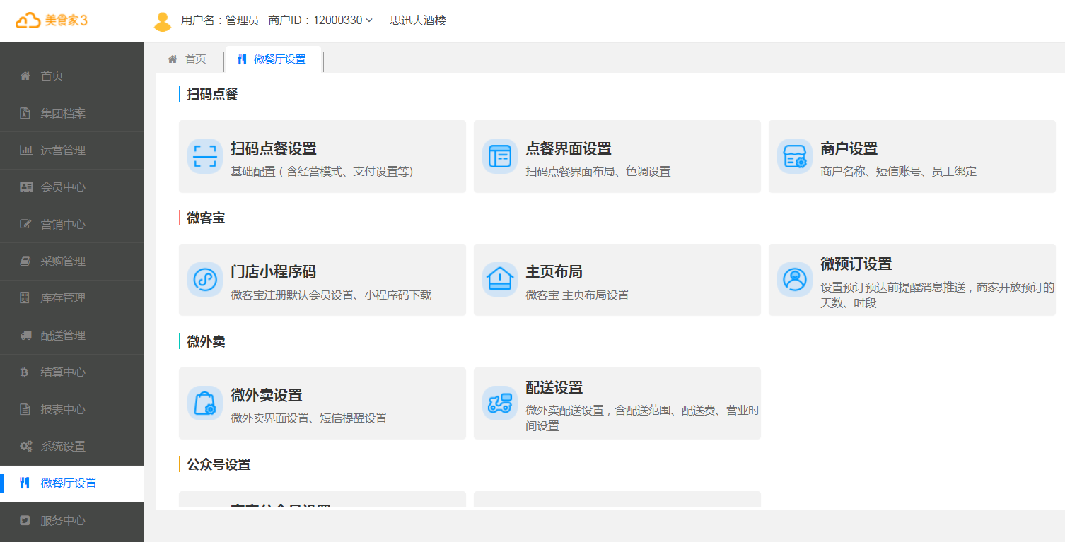
Task: Click the user avatar icon
Action: point(162,20)
